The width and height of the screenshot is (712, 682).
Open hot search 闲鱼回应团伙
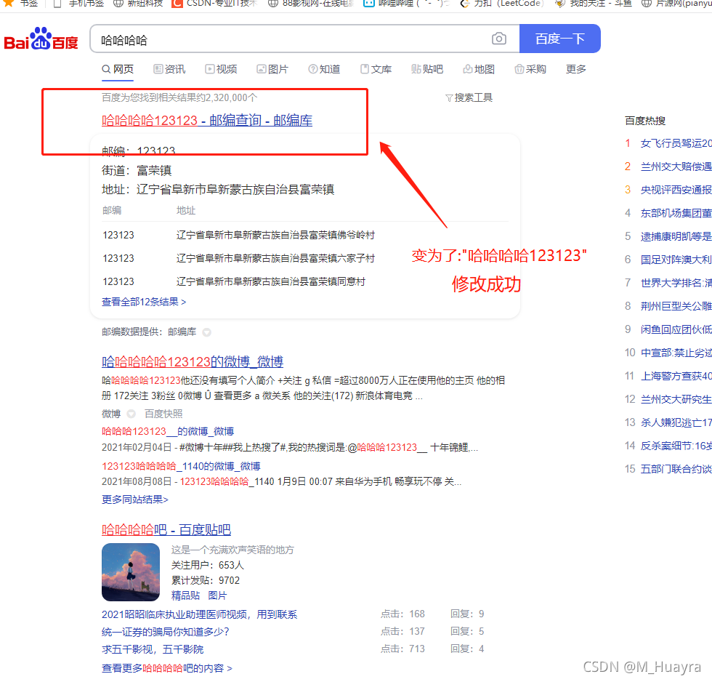[676, 329]
